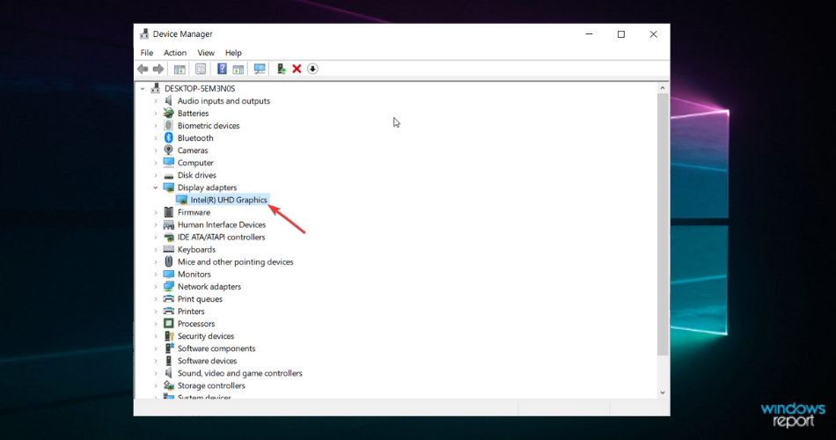Click the vertical scrollbar up arrow
This screenshot has width=836, height=440.
pos(662,88)
